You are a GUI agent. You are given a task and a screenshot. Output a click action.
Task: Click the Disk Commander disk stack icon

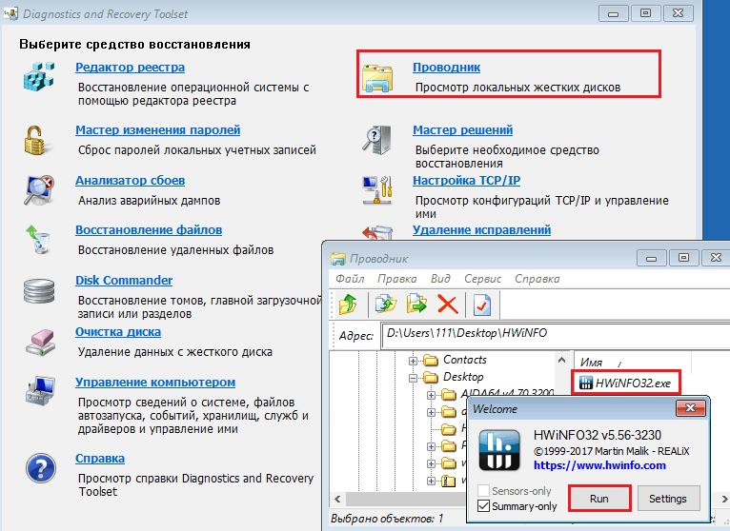39,291
